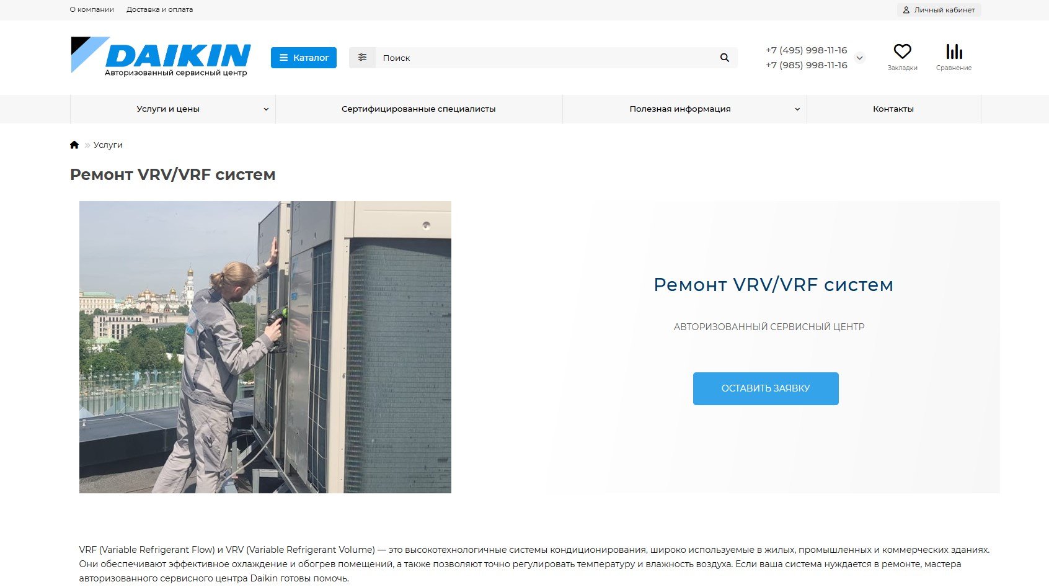Viewport: 1049px width, 587px height.
Task: Focus the Поиск search field
Action: pyautogui.click(x=546, y=58)
